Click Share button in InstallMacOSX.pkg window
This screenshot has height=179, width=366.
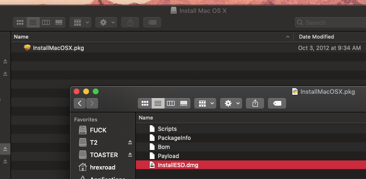255,103
